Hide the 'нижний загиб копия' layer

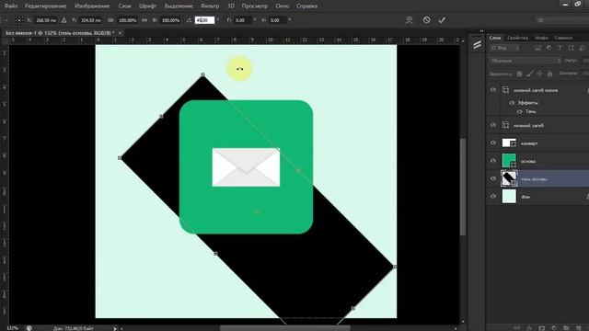coord(493,90)
